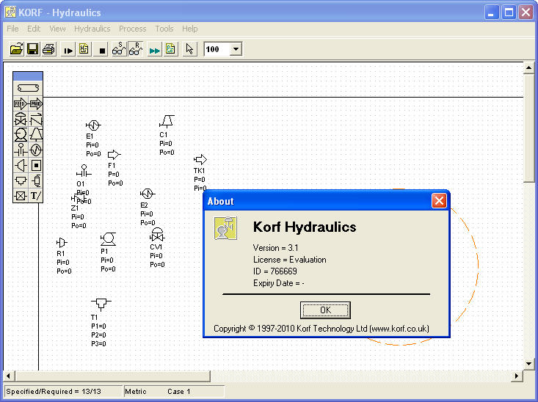Image resolution: width=538 pixels, height=402 pixels.
Task: Open the hydraulics report icon marked H
Action: click(84, 49)
